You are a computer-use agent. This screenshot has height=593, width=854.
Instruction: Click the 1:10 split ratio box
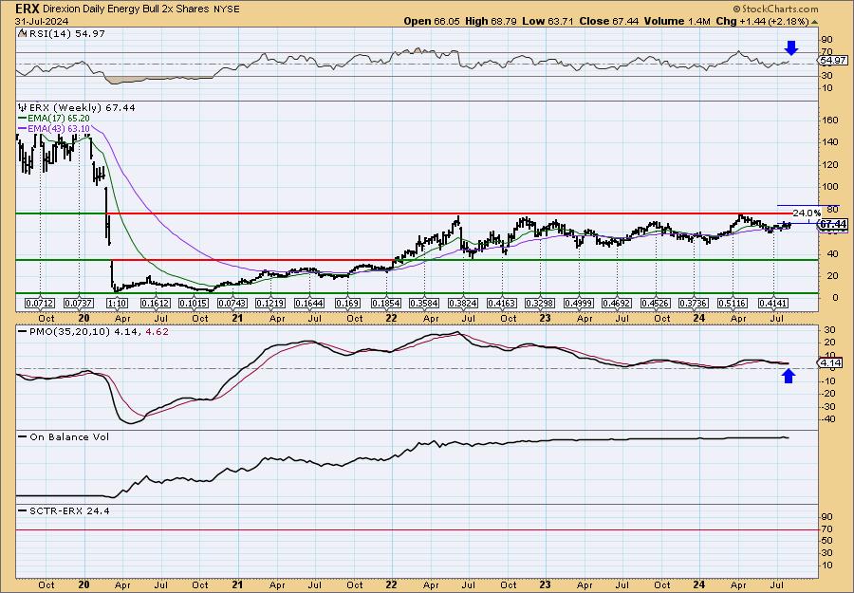coord(117,303)
